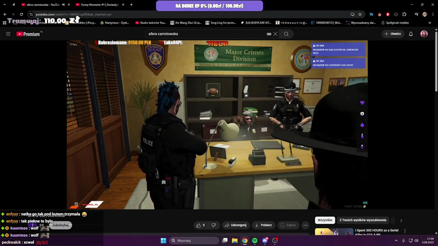Open the taskbar volume icon
Screen dimensions: 438x246
coord(416,241)
